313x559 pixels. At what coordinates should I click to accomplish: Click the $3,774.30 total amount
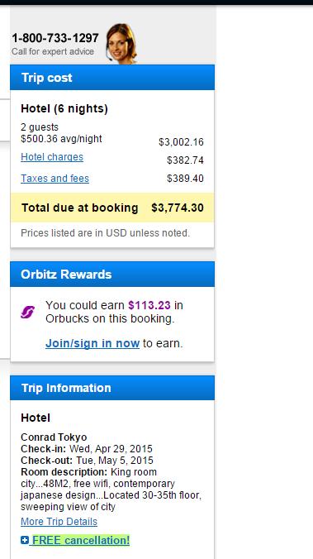178,208
